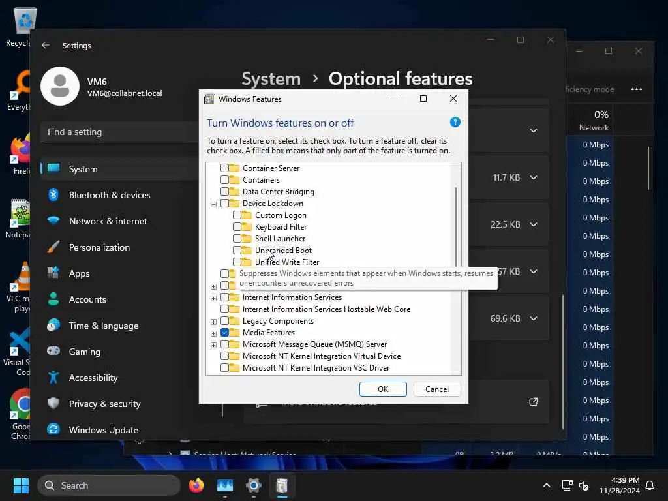Click the Time & language clock icon
Image resolution: width=668 pixels, height=501 pixels.
point(53,326)
